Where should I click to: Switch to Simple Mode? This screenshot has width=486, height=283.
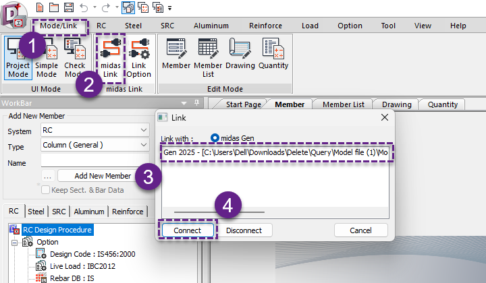coord(47,58)
